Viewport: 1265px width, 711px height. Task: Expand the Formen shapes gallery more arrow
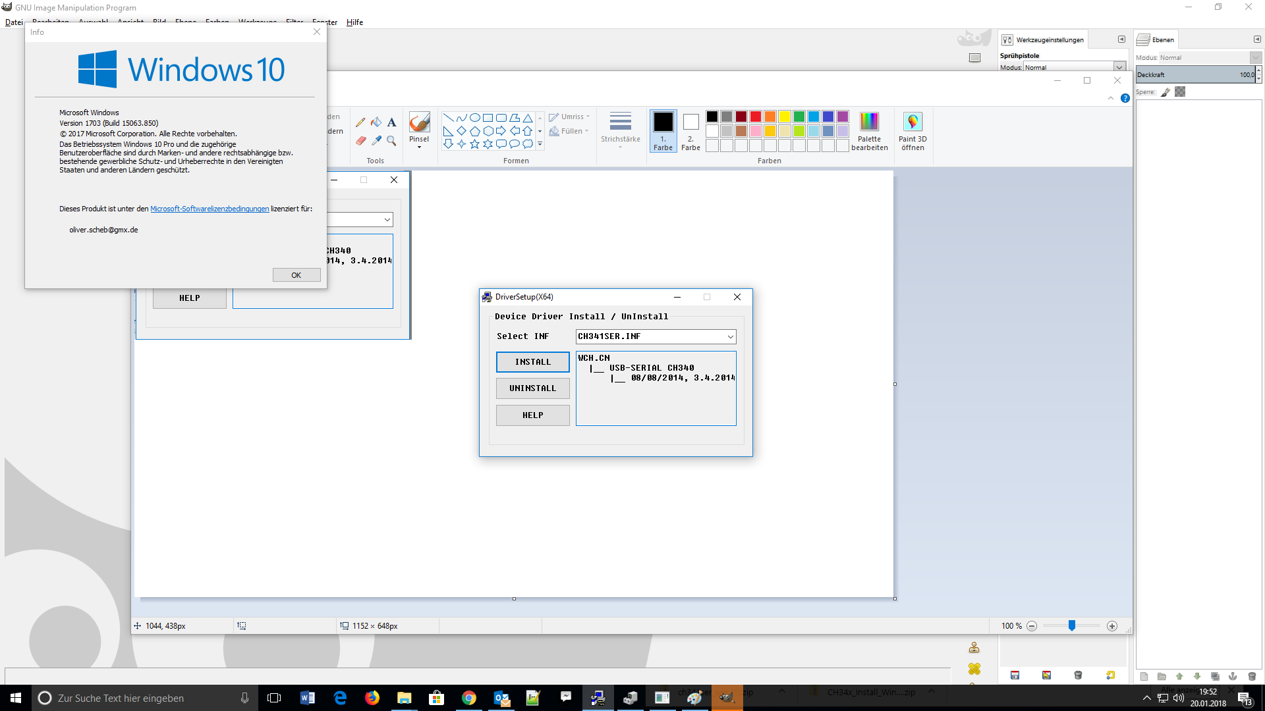pos(540,144)
